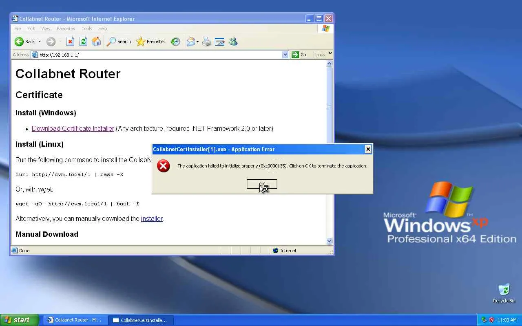Screen dimensions: 522x326
Task: Click the 'Or, with wget:' text
Action: [34, 189]
